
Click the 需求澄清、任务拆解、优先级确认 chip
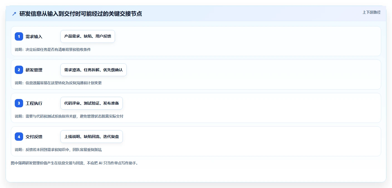94,70
